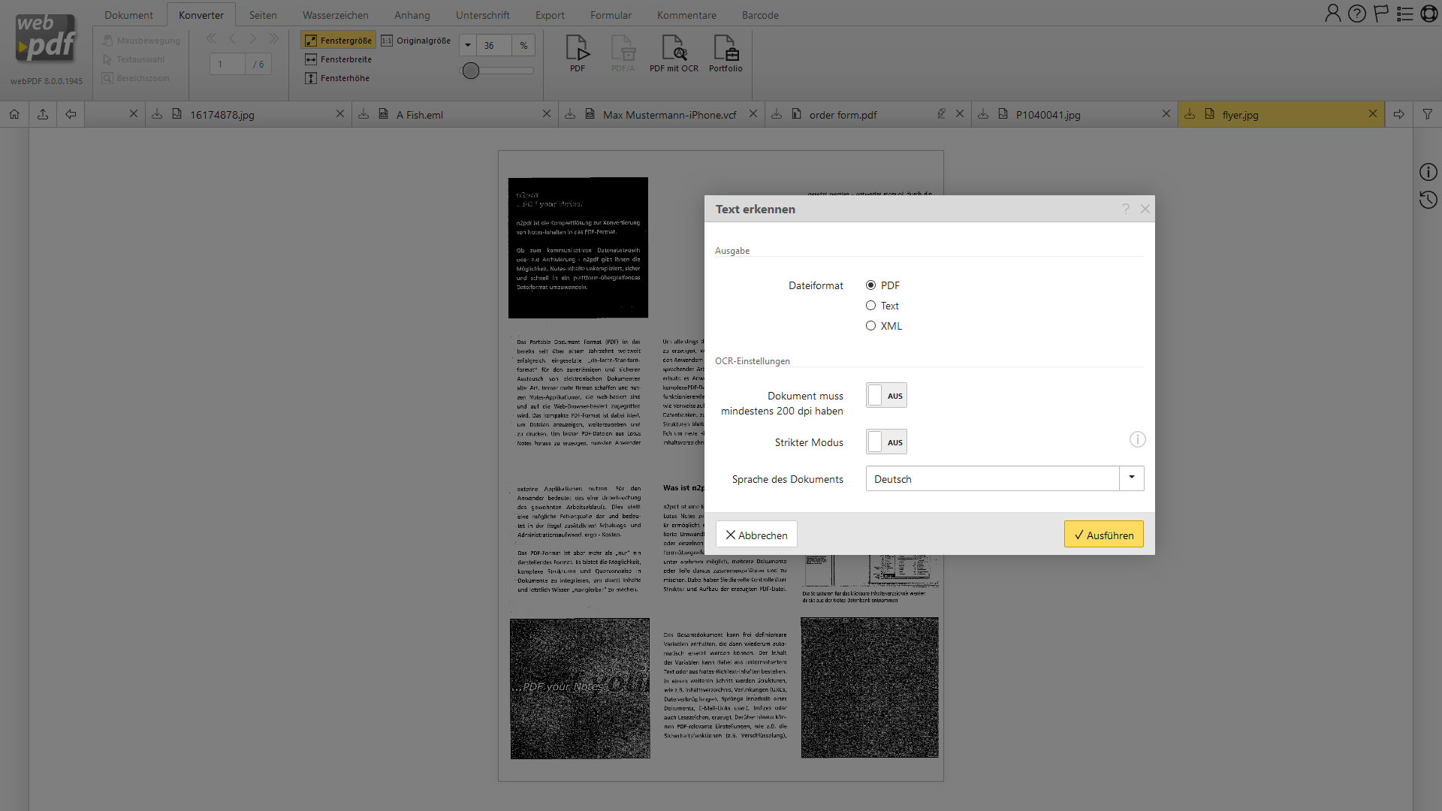This screenshot has height=811, width=1442.
Task: Click the zoom slider handle
Action: click(x=471, y=71)
